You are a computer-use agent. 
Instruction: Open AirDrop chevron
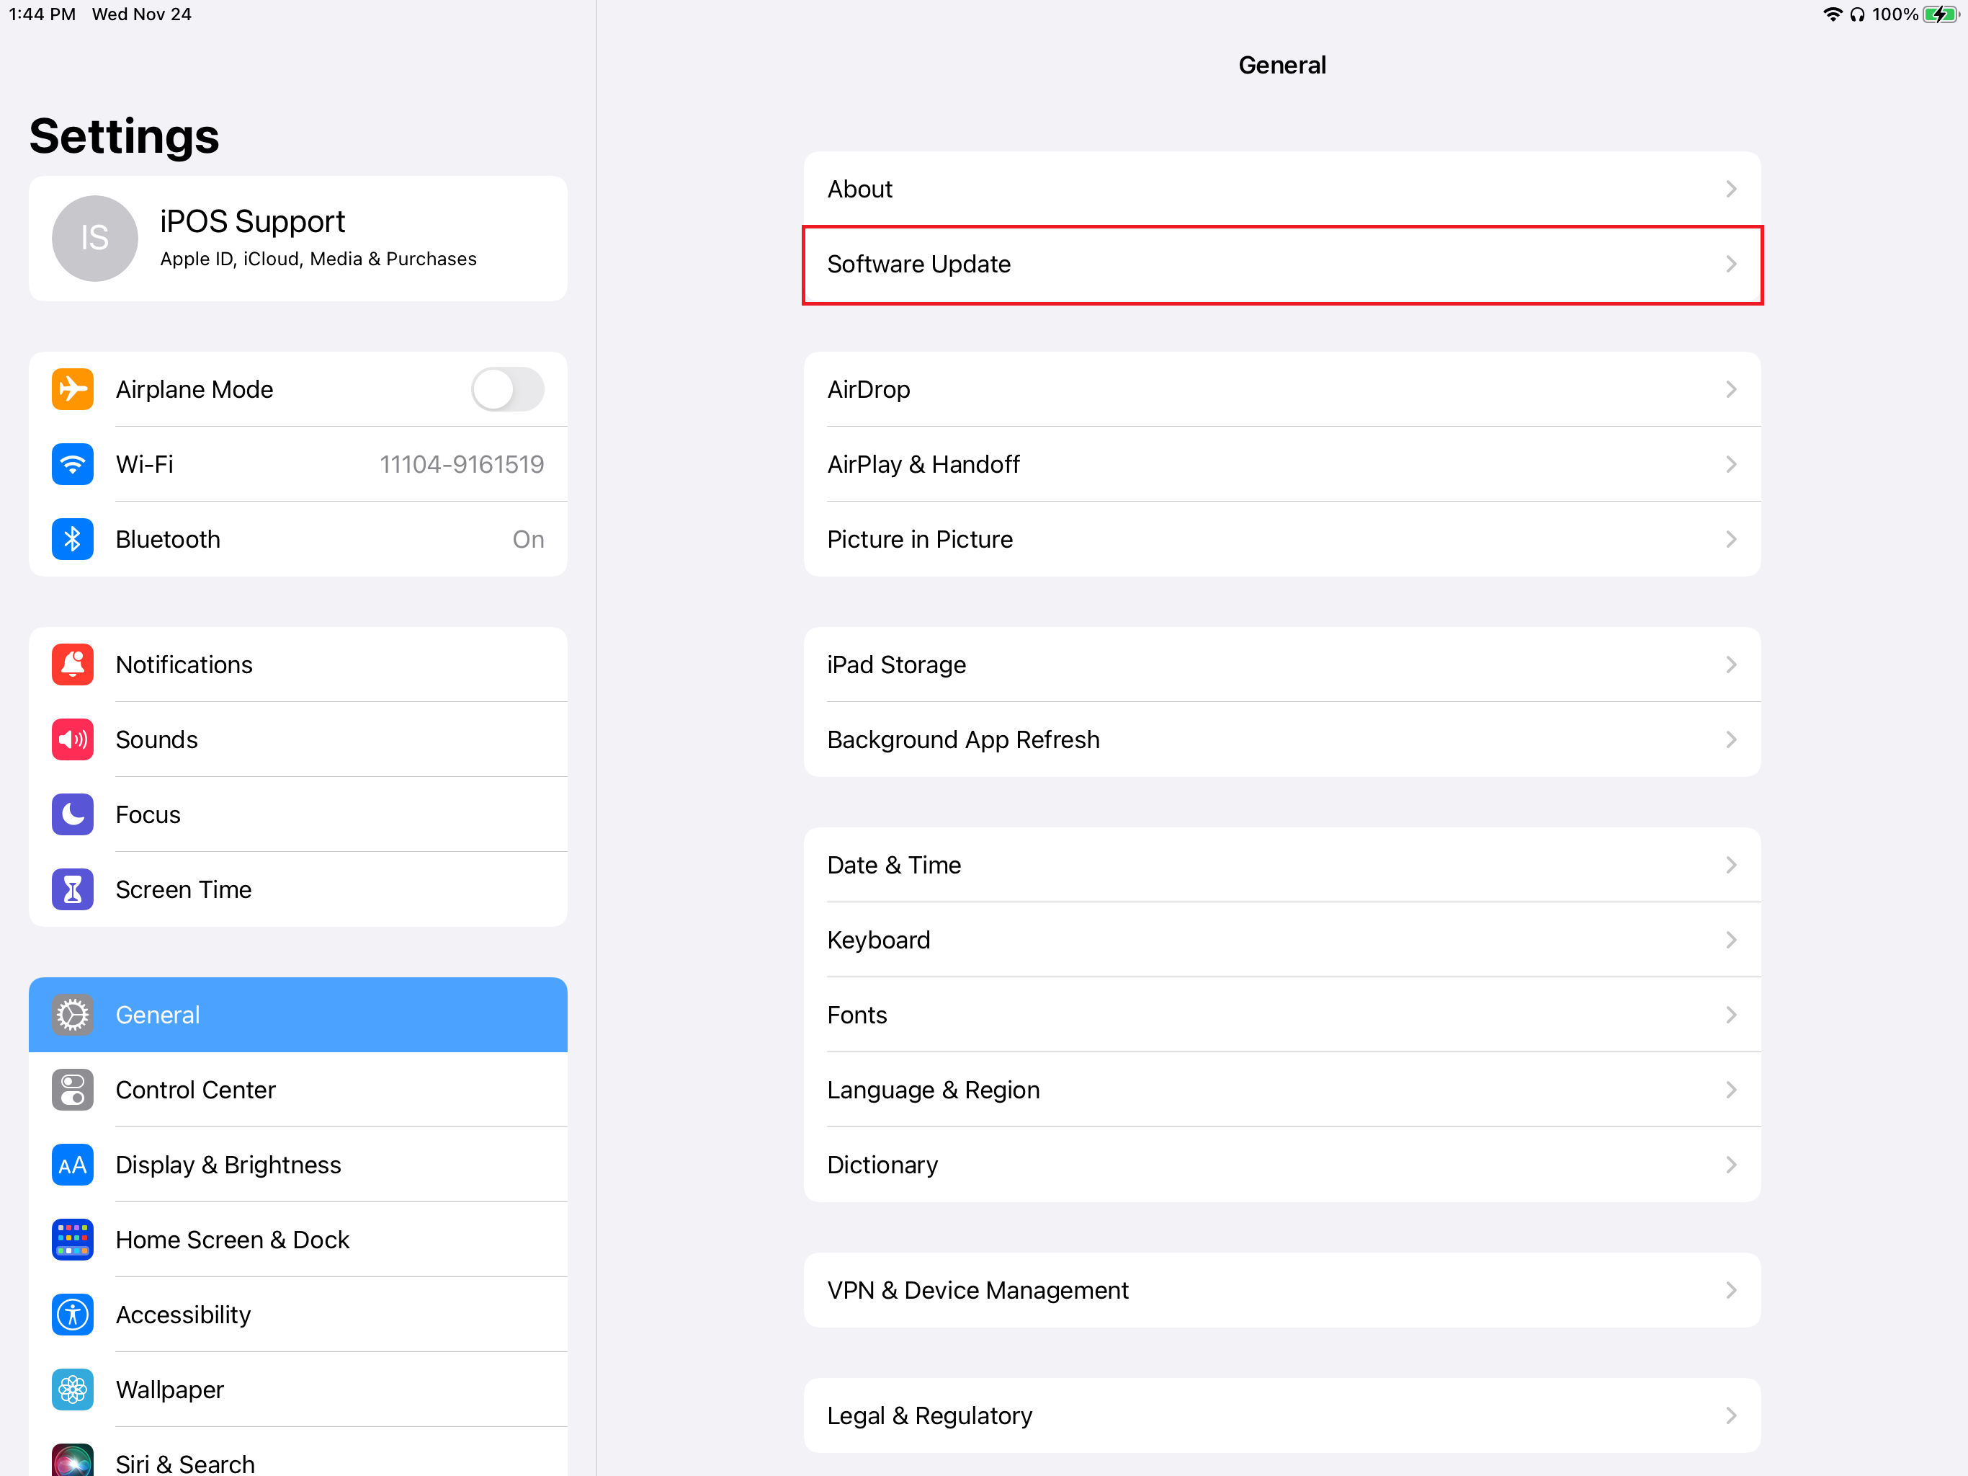click(1730, 389)
